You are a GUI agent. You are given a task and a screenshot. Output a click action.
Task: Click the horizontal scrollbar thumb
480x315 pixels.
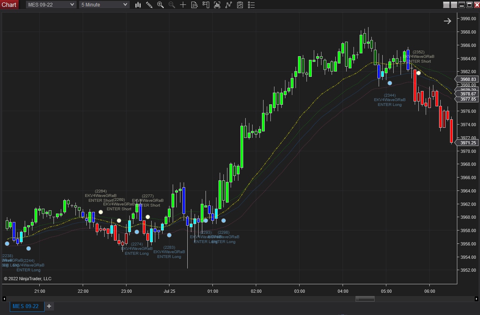pyautogui.click(x=365, y=299)
